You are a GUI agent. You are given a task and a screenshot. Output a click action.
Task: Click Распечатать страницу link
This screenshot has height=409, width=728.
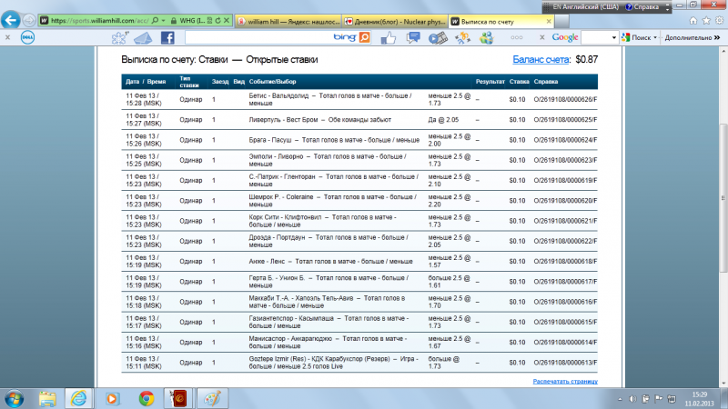(565, 381)
